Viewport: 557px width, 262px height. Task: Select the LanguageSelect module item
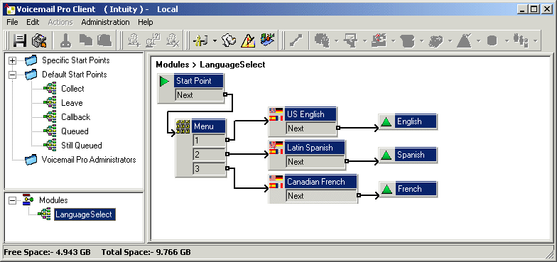[84, 214]
